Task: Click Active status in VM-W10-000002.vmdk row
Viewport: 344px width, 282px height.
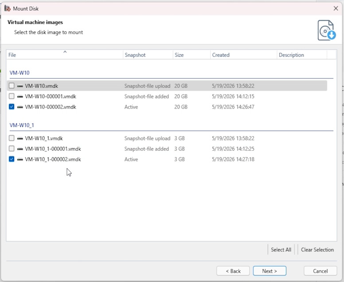Action: tap(131, 107)
